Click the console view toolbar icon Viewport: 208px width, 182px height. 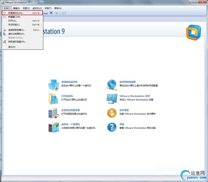point(46,13)
